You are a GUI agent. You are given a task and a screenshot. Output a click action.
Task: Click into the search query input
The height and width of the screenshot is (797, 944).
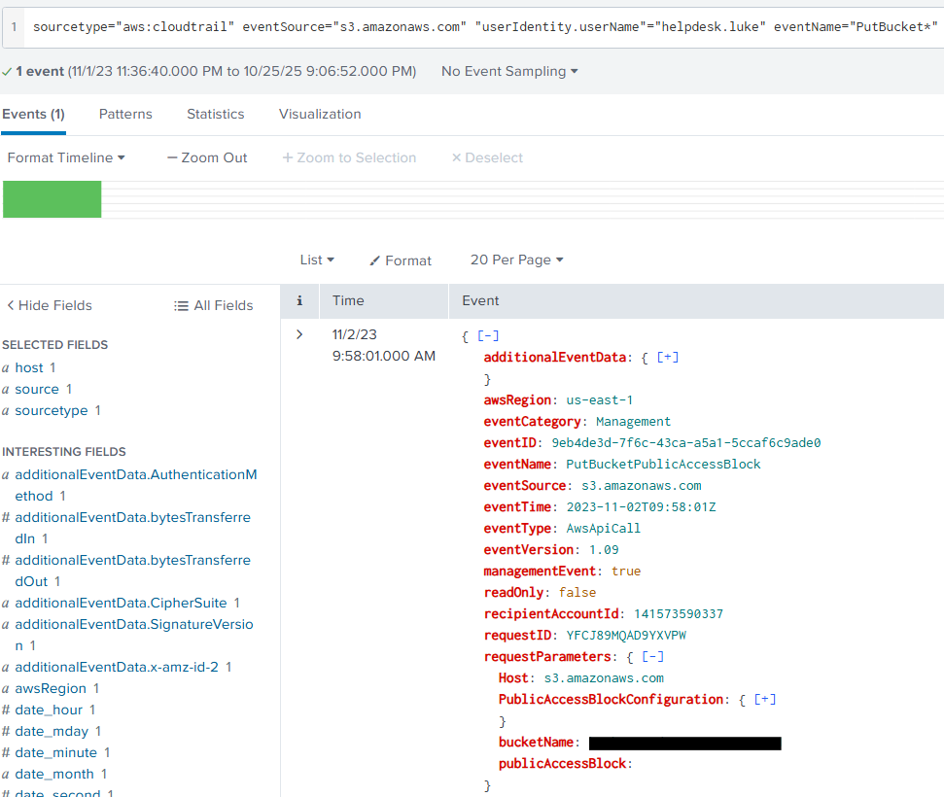point(486,26)
